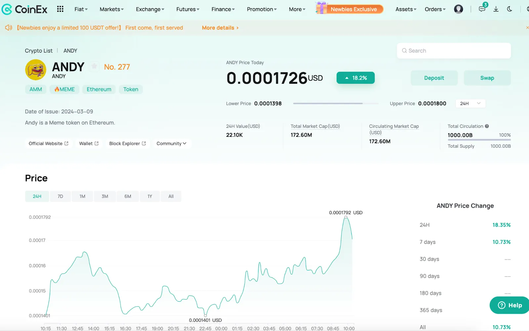Image resolution: width=529 pixels, height=331 pixels.
Task: Open the Markets menu
Action: tap(111, 9)
